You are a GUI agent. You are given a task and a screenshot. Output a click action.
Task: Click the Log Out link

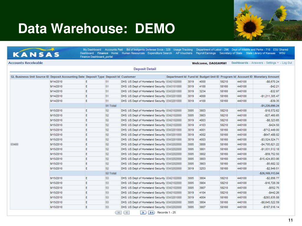pos(287,63)
